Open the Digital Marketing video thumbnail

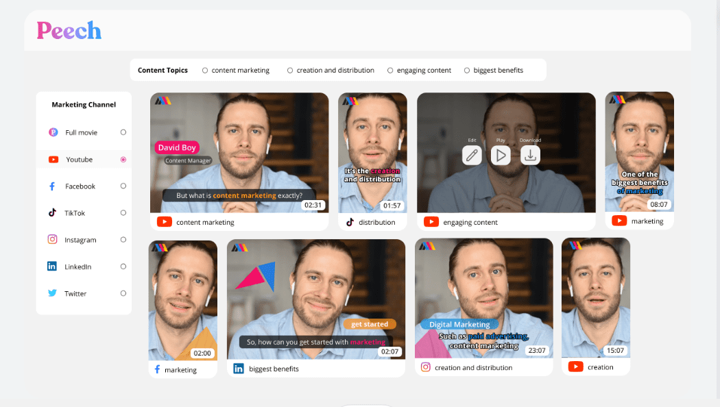tap(483, 298)
